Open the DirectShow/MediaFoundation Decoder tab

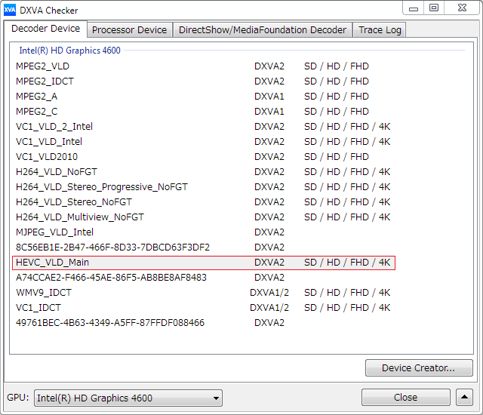pyautogui.click(x=263, y=30)
